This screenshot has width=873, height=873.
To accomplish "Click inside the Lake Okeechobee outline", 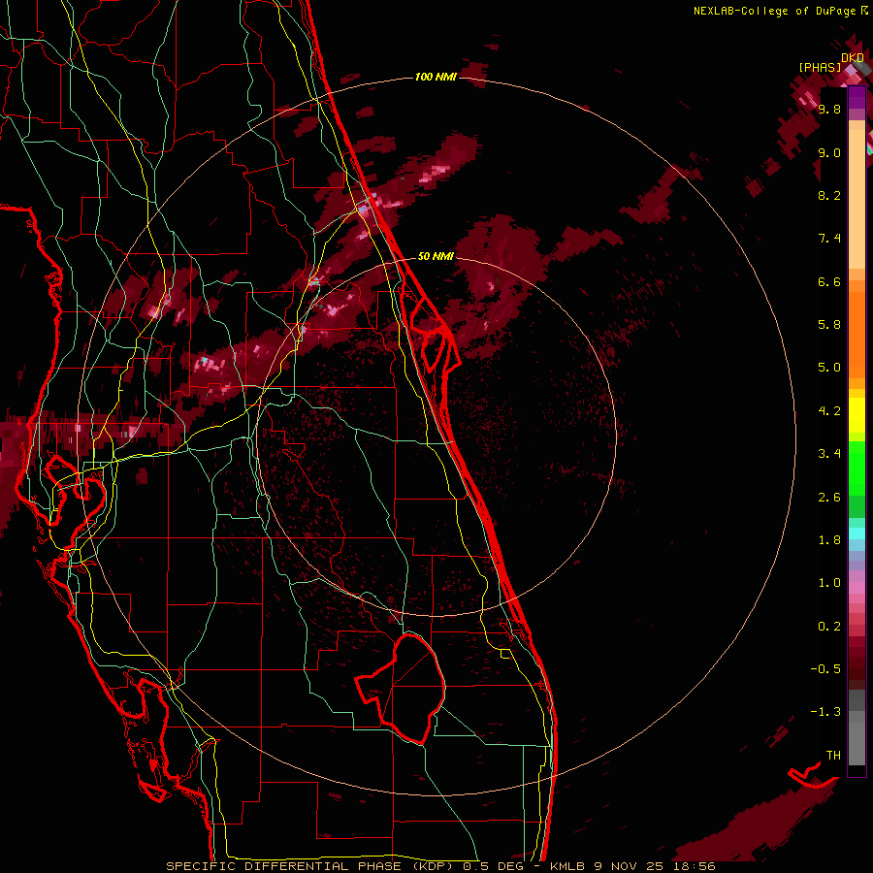I will tap(411, 688).
